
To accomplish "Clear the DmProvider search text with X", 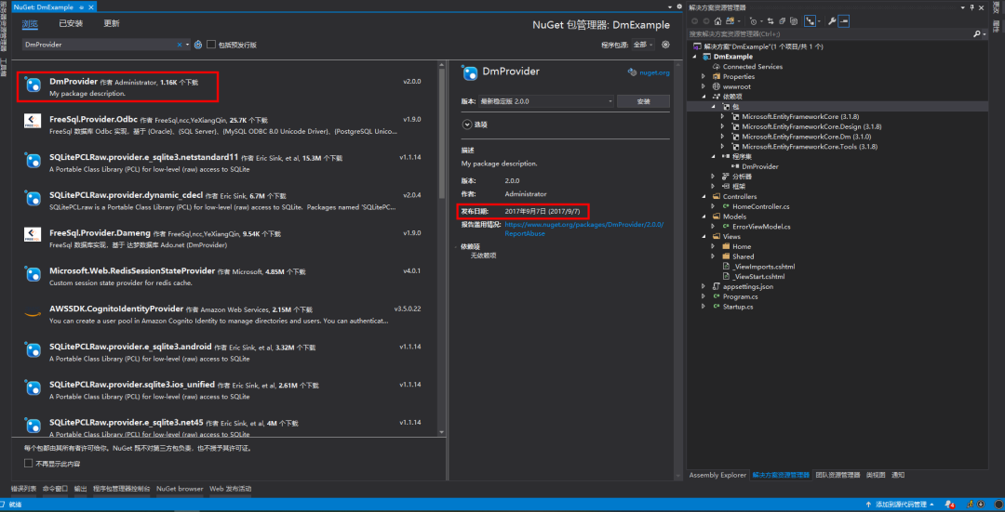I will pos(180,45).
